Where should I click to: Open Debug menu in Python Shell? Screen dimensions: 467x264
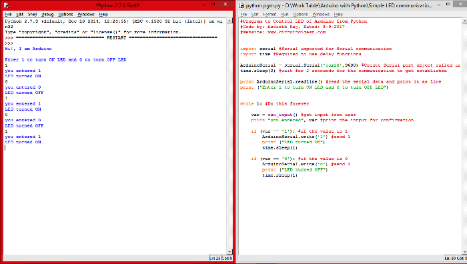[47, 14]
